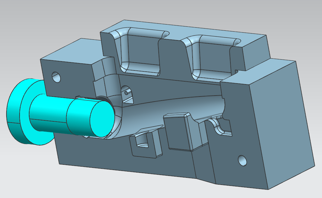Click the round hole on lower-right block
Screen dimensions: 322x198
(x=242, y=160)
